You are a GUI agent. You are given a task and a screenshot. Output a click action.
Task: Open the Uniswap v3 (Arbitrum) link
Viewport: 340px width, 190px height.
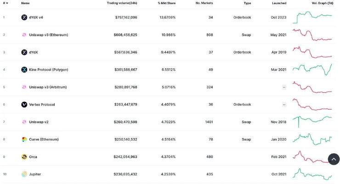pyautogui.click(x=48, y=87)
